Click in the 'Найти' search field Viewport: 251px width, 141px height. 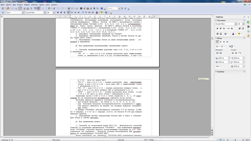[x=113, y=8]
